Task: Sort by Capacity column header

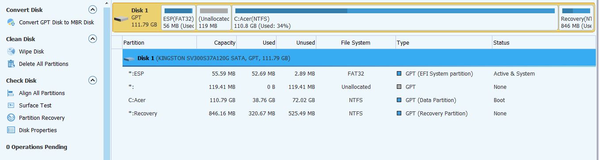Action: [217, 43]
